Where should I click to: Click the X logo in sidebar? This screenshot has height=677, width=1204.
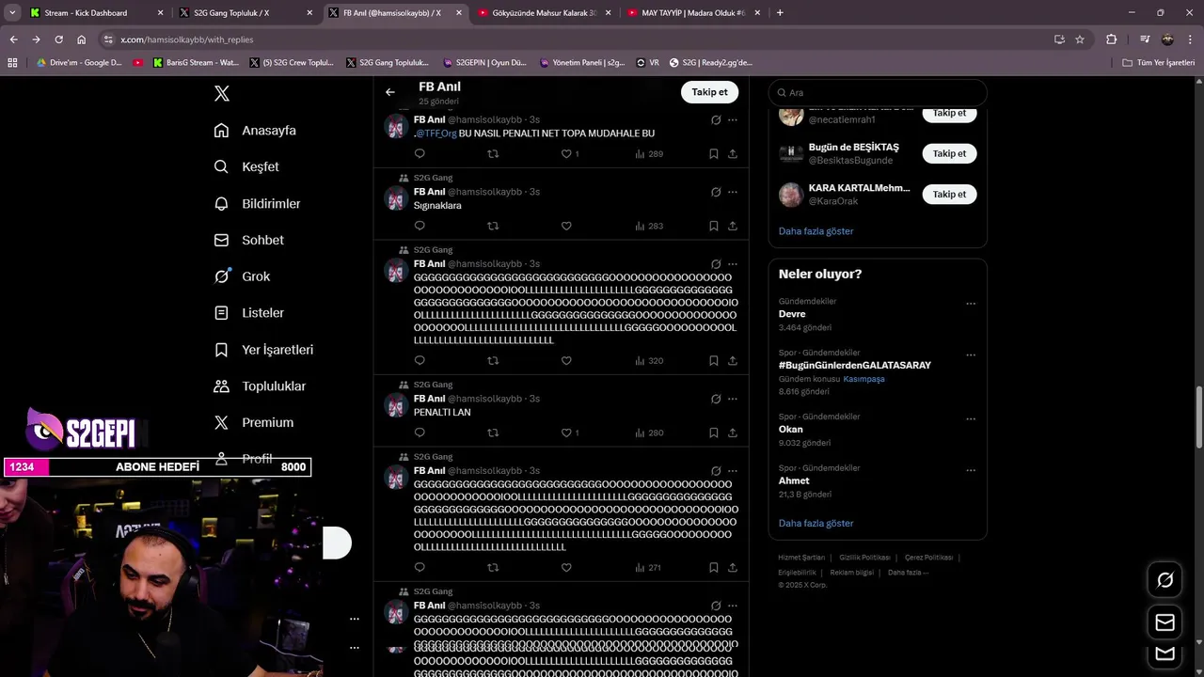pyautogui.click(x=221, y=93)
